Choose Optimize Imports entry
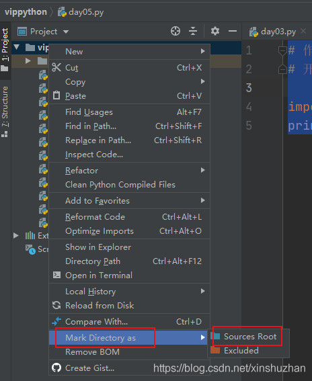Viewport: 312px width, 381px height. pos(129,231)
